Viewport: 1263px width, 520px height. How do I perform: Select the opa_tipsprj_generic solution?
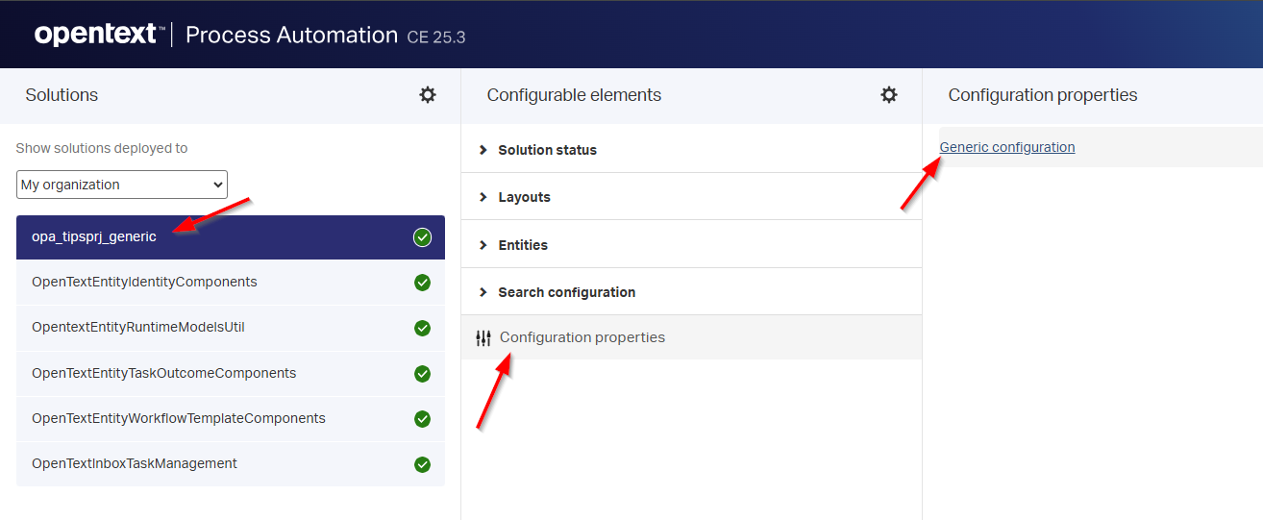click(94, 237)
